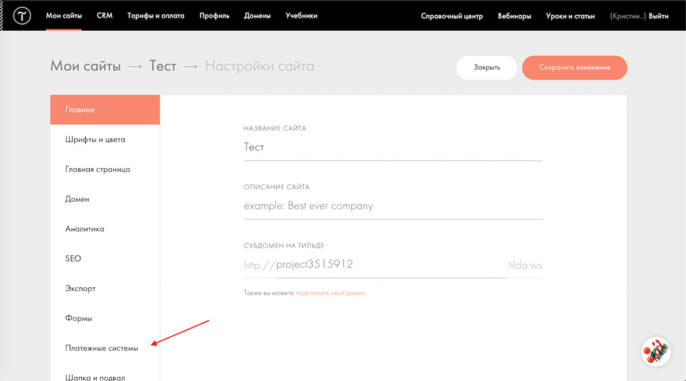Navigate to Мои сайты breadcrumb

tap(86, 66)
